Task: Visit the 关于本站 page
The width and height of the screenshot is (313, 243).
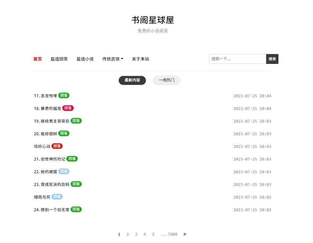Action: (x=140, y=59)
